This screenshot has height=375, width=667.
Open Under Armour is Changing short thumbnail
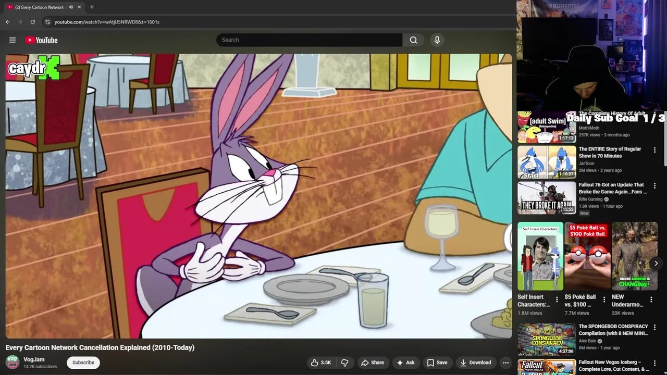635,256
